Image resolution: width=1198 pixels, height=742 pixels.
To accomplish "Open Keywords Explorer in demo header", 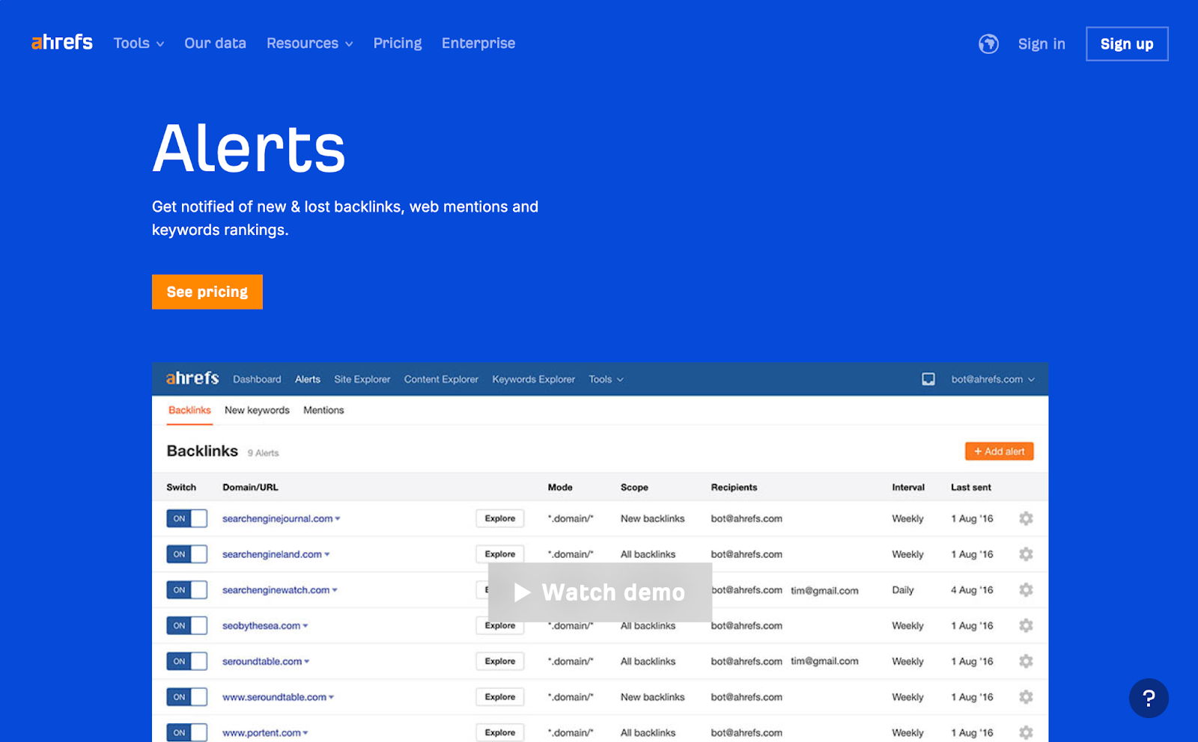I will (x=534, y=379).
